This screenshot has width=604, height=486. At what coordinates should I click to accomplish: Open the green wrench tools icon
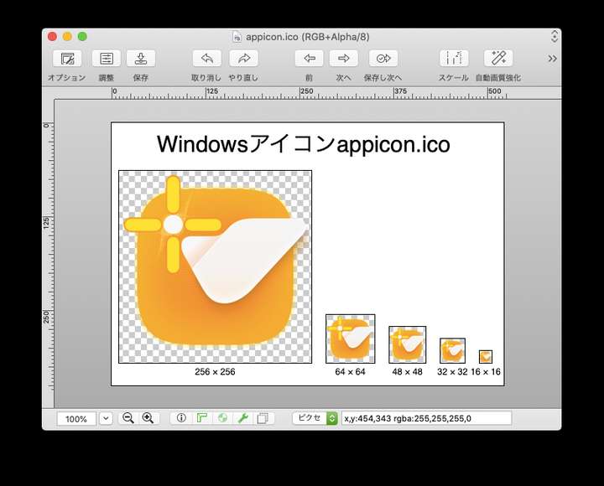point(242,418)
